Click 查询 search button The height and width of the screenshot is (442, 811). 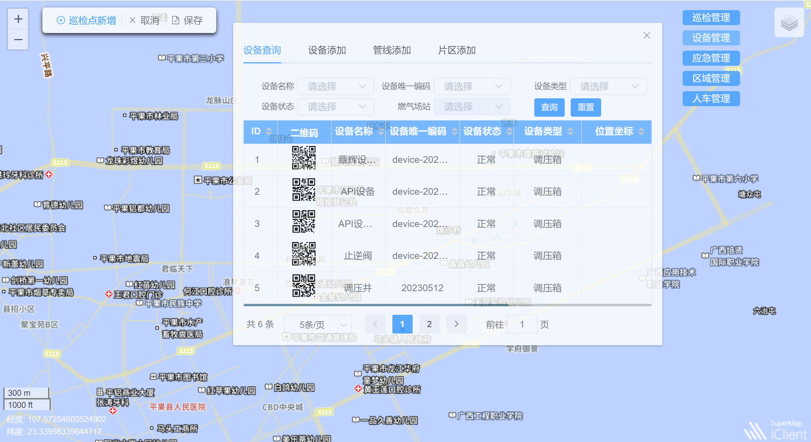pos(549,107)
